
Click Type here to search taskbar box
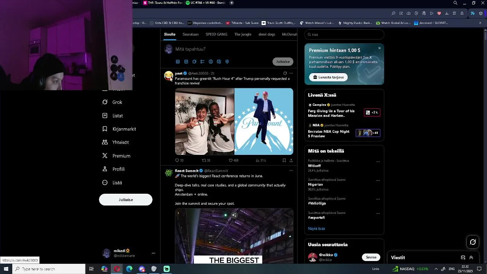(x=49, y=269)
